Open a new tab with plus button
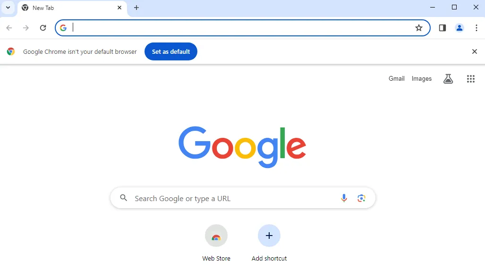Viewport: 485px width, 270px height. click(x=136, y=8)
